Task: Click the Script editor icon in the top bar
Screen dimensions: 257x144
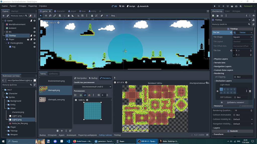Action: (131, 6)
